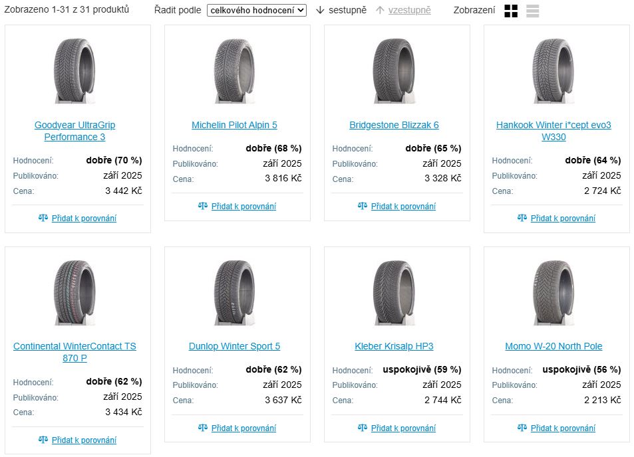Open Hankook Winter i*cept evo3 W330 link
This screenshot has width=634, height=457.
click(554, 131)
